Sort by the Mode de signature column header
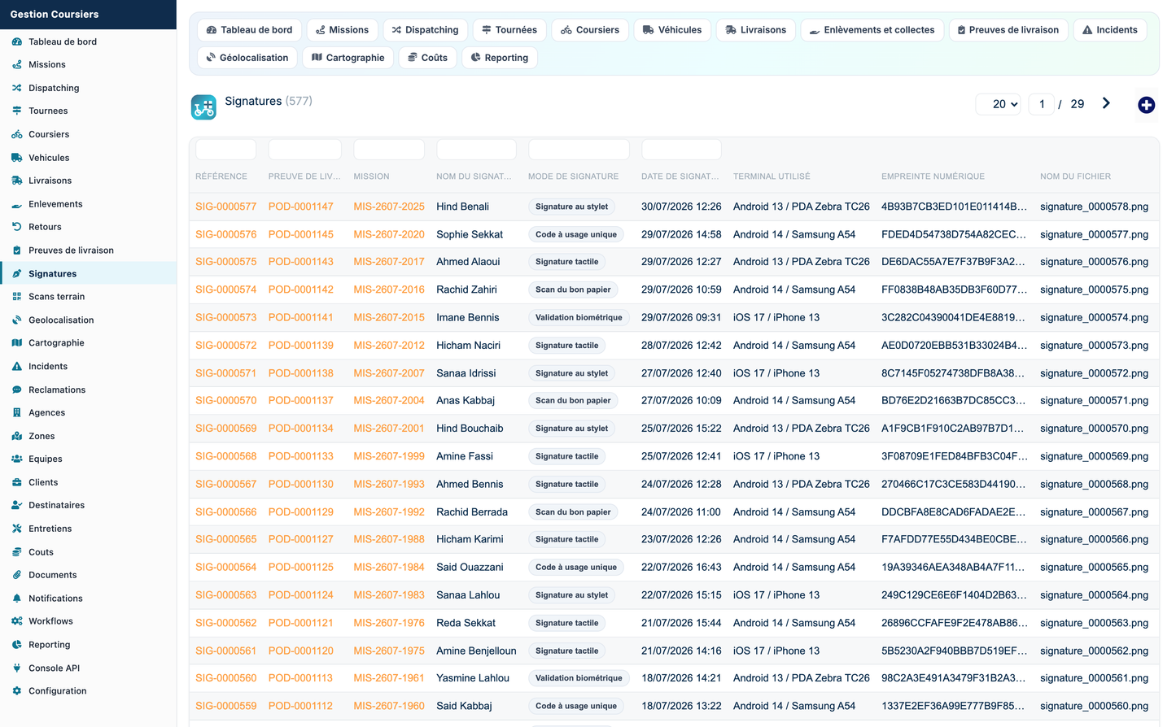 [573, 176]
